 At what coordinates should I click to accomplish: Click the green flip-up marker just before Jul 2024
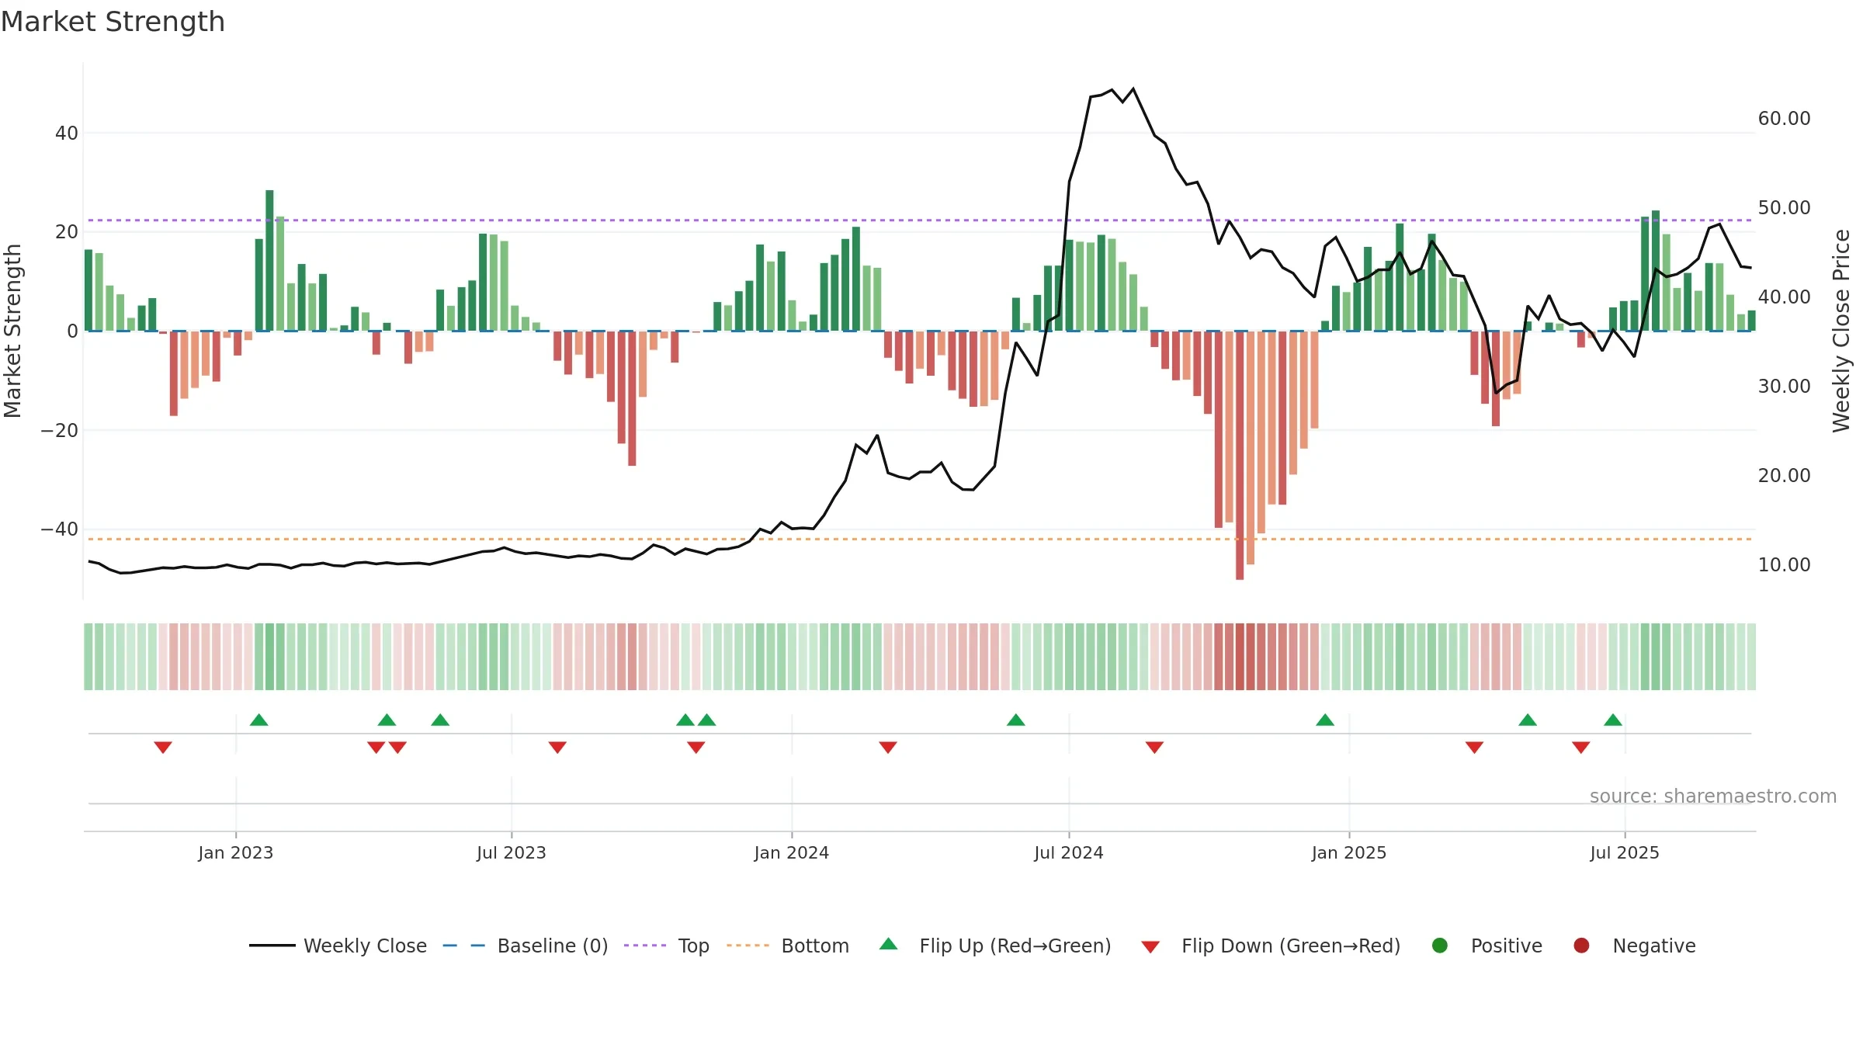1016,720
